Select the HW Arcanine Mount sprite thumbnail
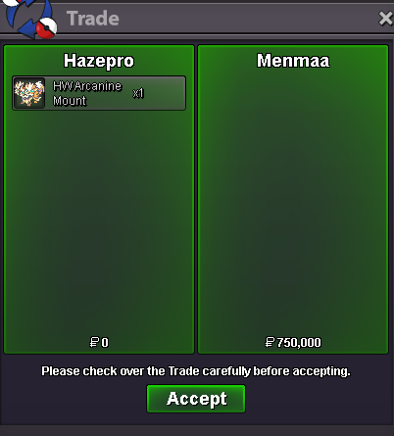Image resolution: width=394 pixels, height=436 pixels. [29, 93]
